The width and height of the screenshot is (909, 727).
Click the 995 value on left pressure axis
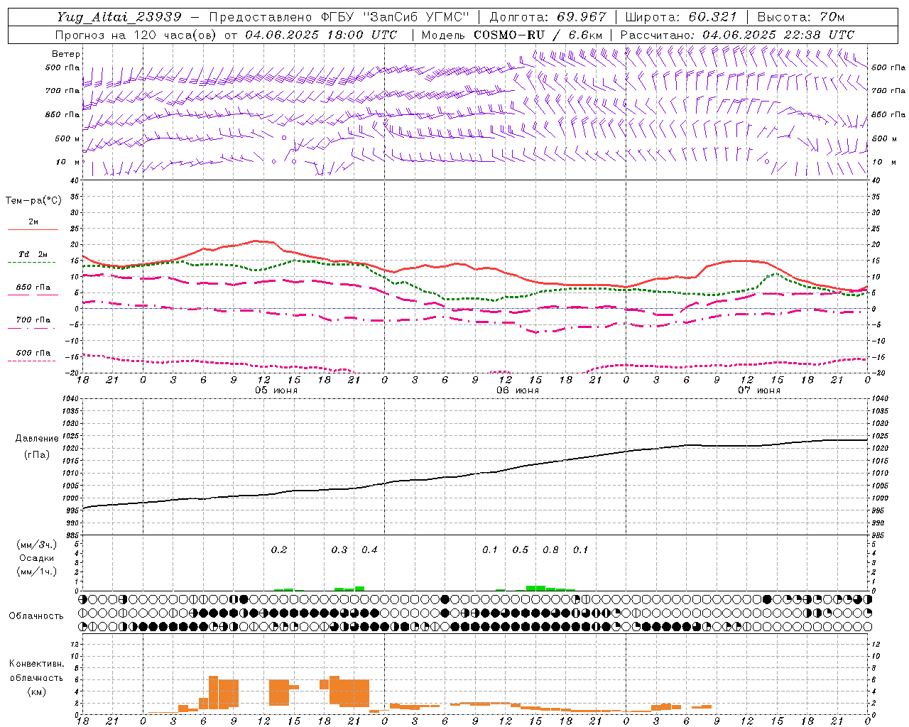click(x=72, y=511)
